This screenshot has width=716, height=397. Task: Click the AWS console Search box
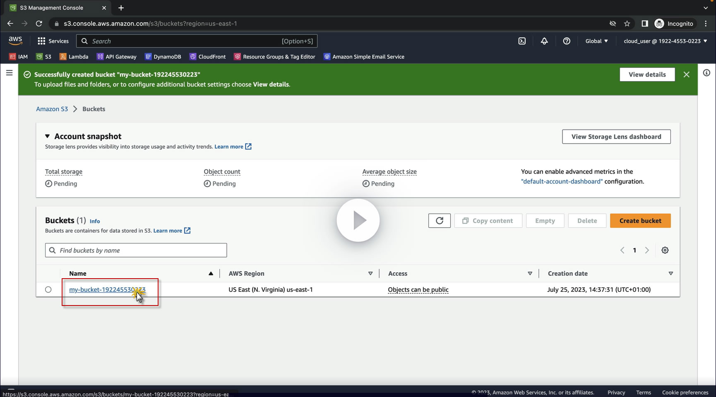[x=197, y=41]
